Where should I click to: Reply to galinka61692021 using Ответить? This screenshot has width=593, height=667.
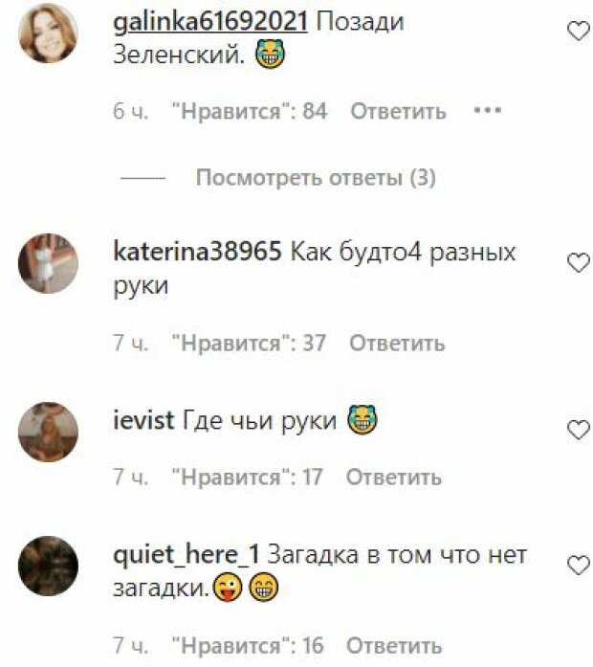tap(398, 111)
